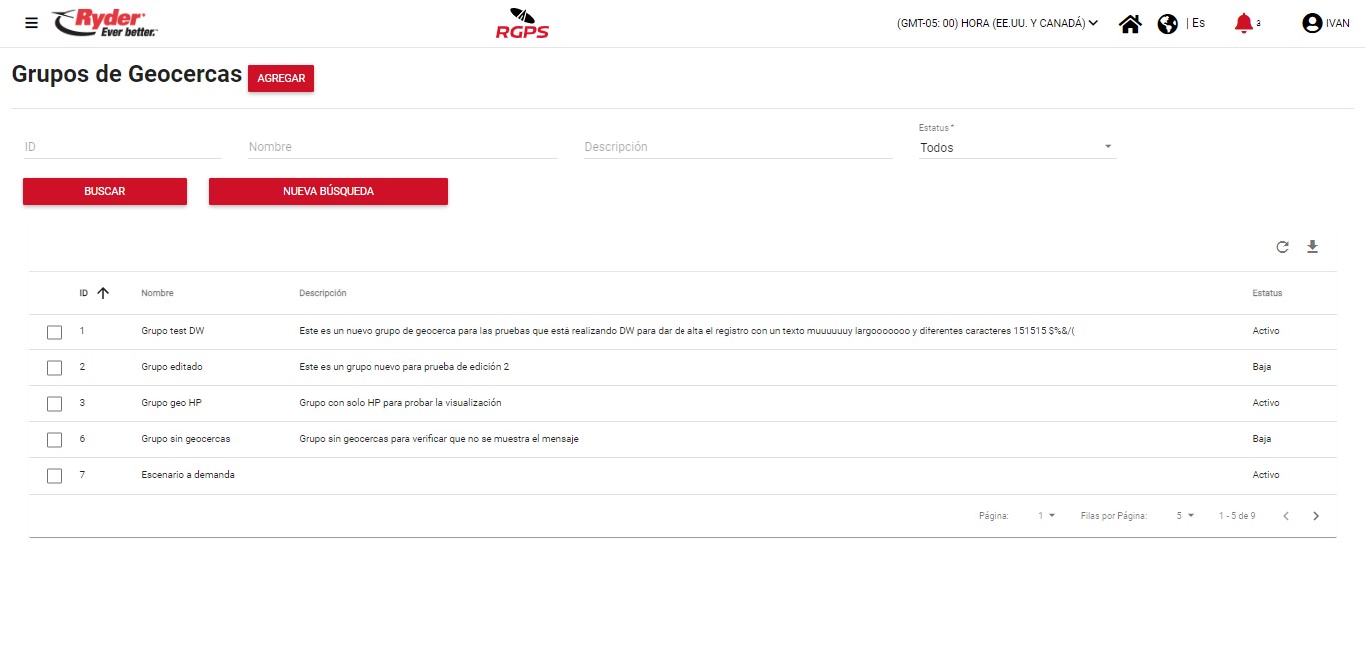Tick the checkbox for Grupo geo HP

55,404
